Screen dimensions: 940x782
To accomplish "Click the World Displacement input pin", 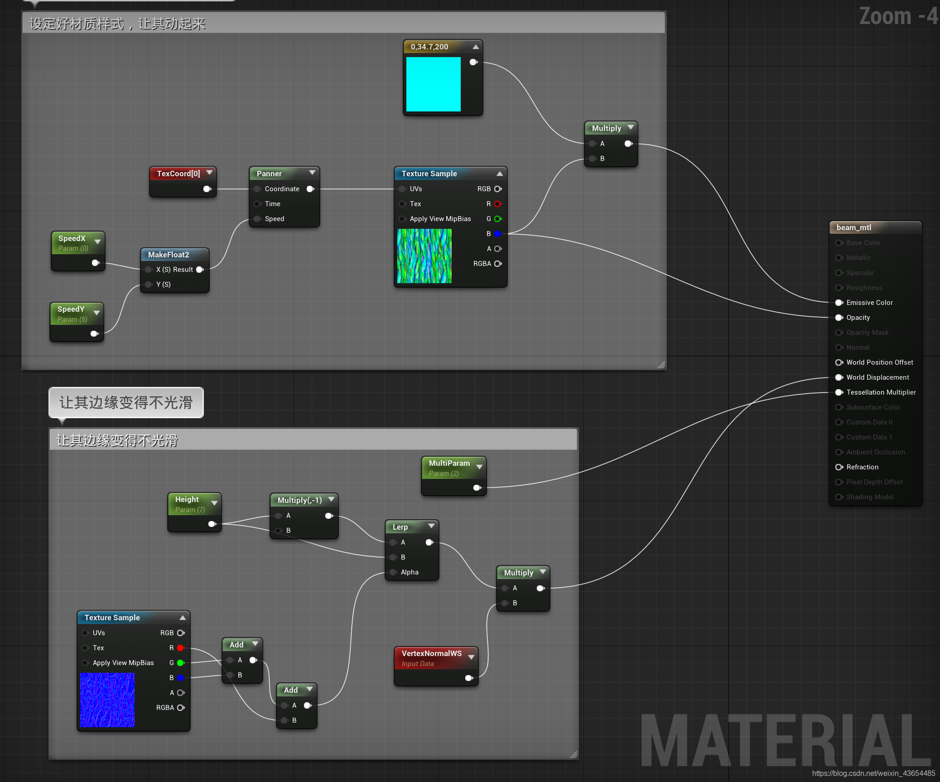I will (x=839, y=377).
